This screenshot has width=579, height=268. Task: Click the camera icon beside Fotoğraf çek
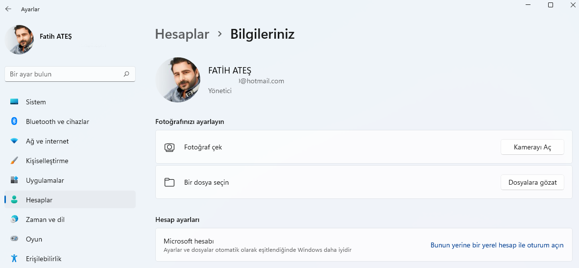[x=169, y=147]
